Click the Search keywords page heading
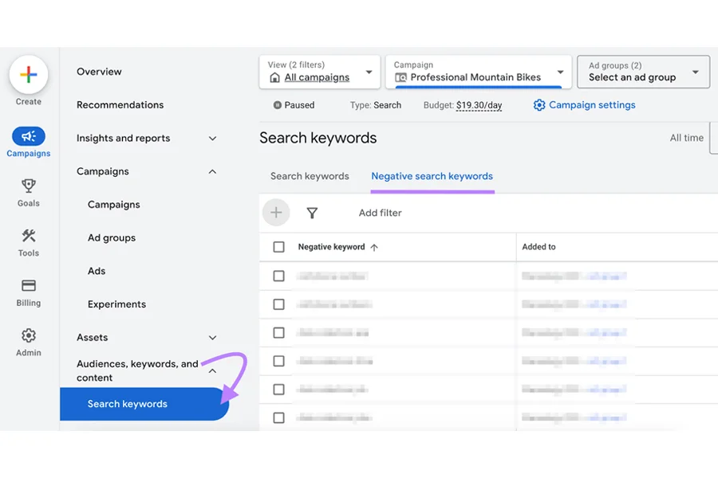Screen dimensions: 718x478 tap(318, 138)
